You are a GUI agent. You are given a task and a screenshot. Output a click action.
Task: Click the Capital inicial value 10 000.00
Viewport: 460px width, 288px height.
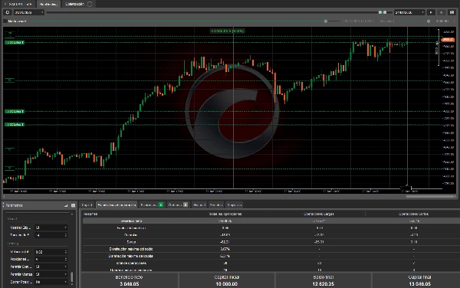(x=226, y=284)
